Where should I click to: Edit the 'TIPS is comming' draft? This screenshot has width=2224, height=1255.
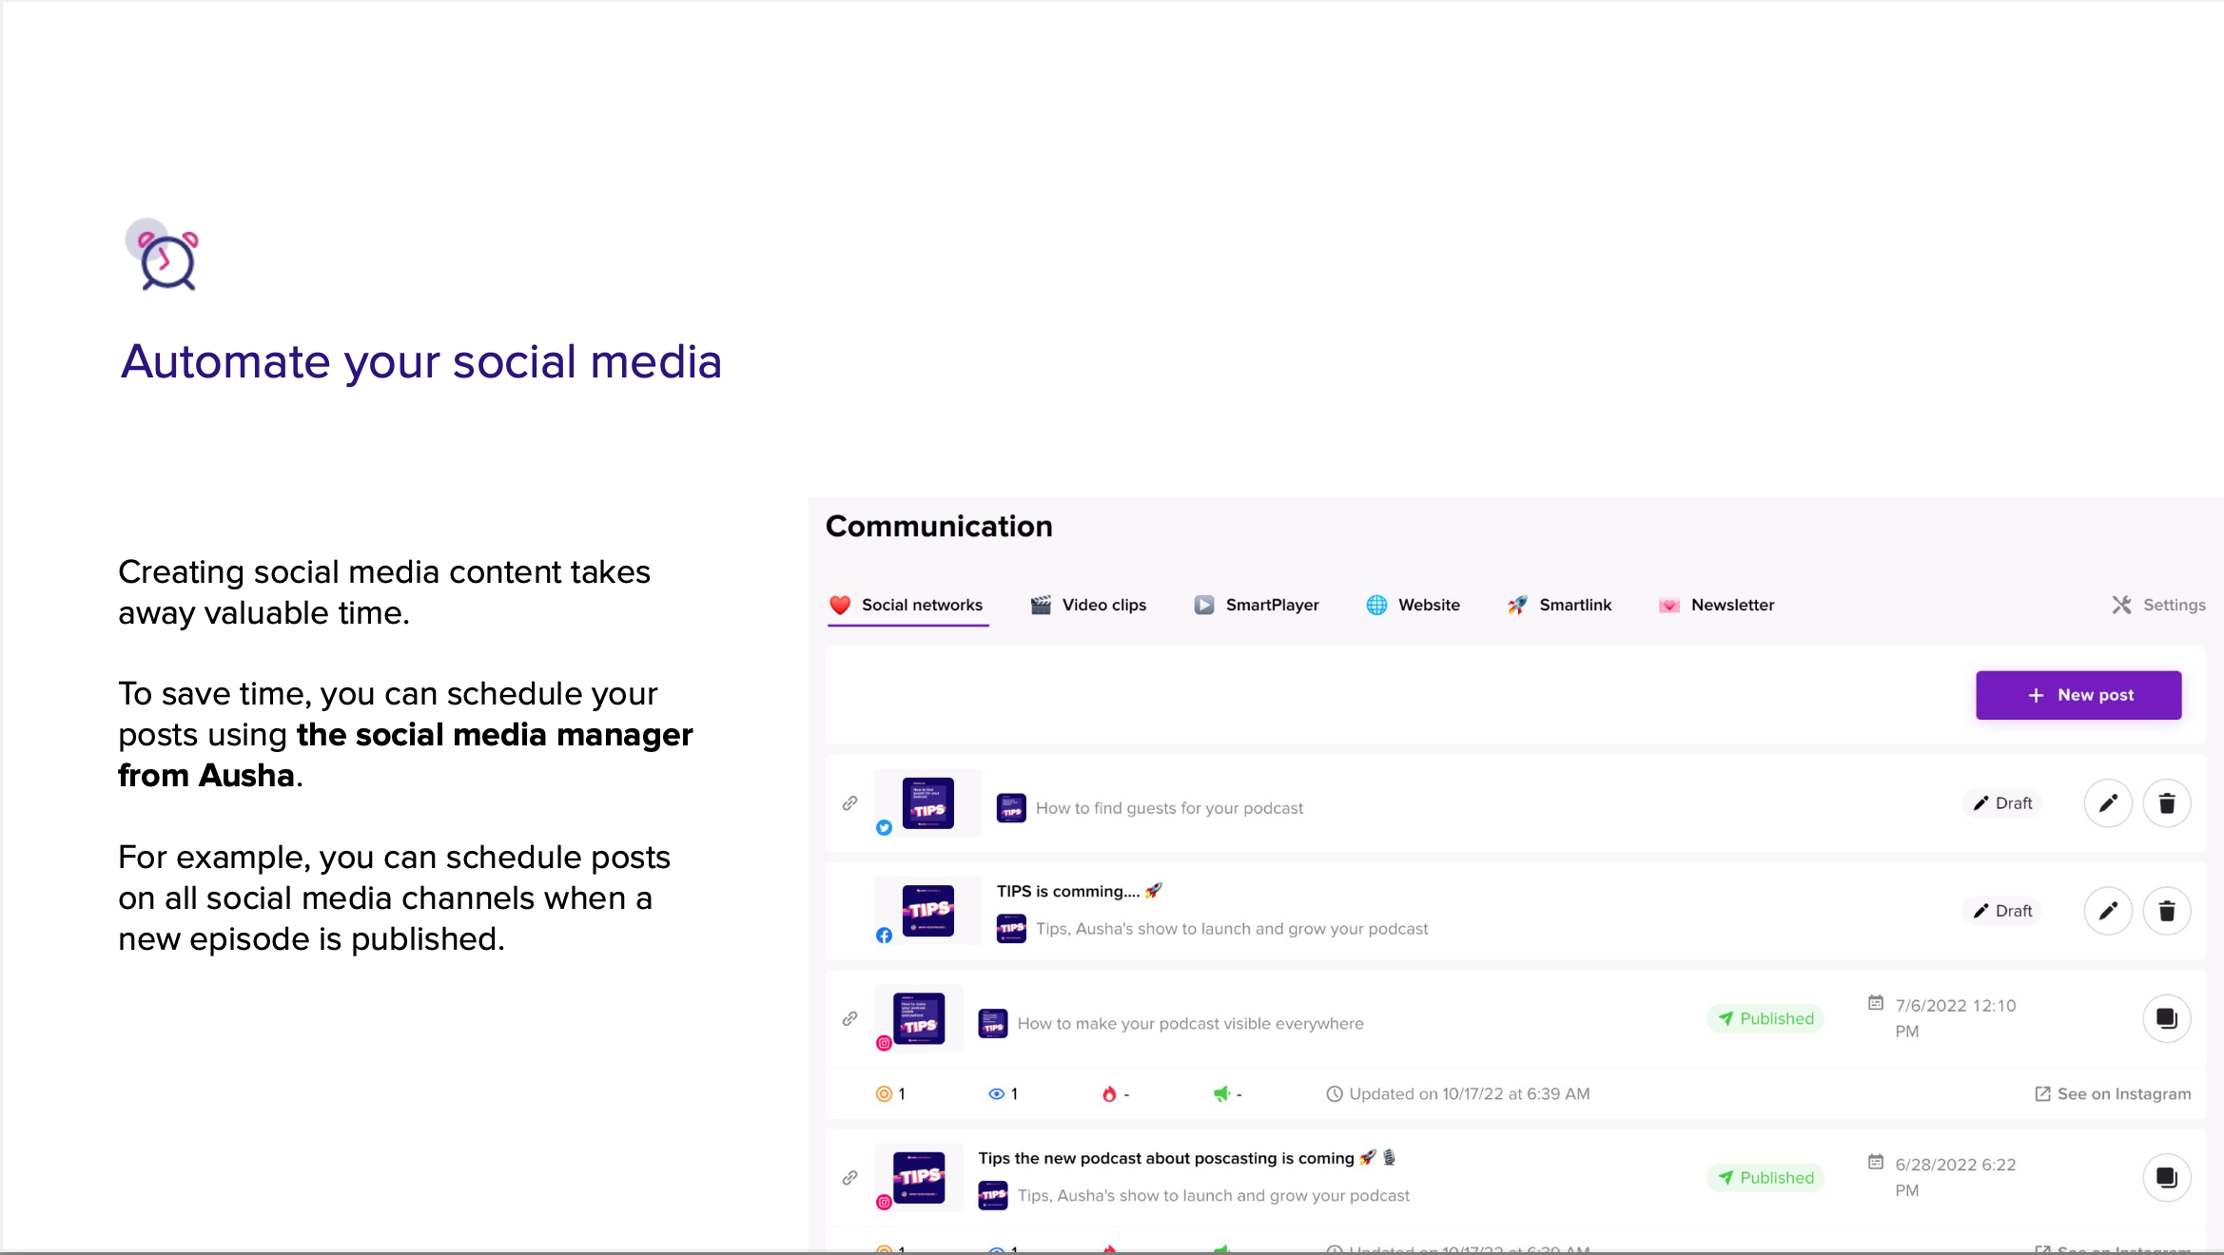(2108, 911)
